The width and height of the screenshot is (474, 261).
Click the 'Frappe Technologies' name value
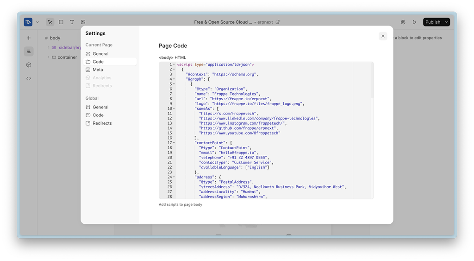tap(236, 94)
